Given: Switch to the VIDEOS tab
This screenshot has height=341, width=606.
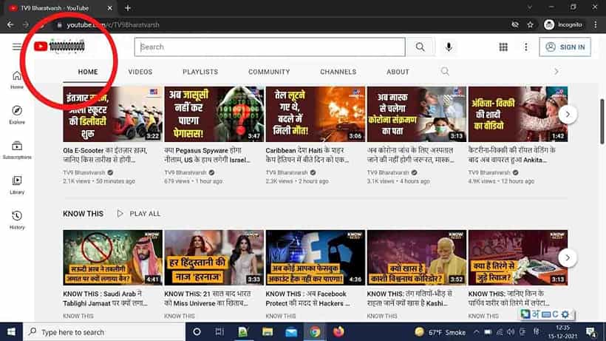Looking at the screenshot, I should [x=140, y=72].
